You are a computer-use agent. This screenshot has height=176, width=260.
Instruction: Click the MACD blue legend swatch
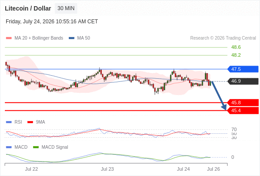9,147
